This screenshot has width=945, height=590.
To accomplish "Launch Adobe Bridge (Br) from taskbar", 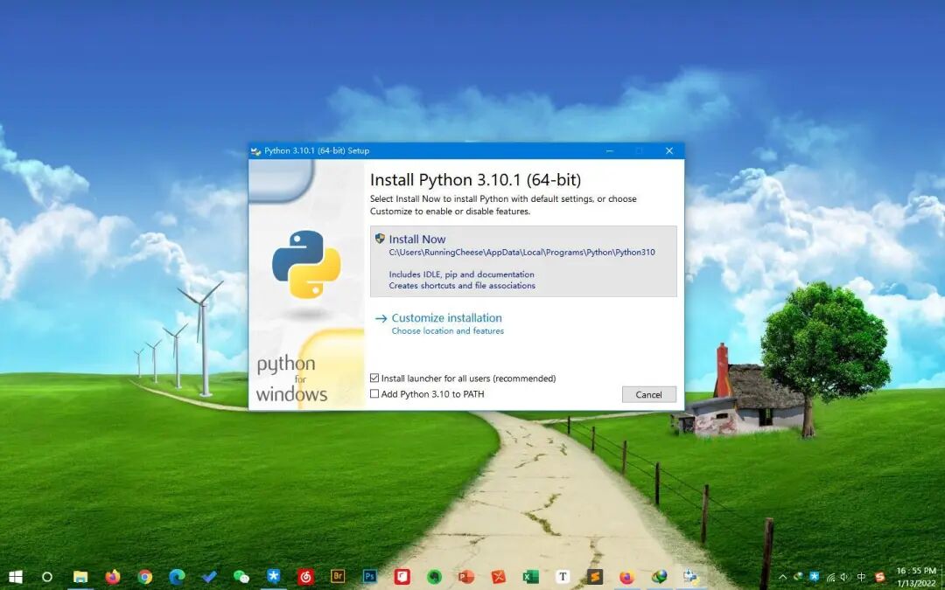I will click(338, 577).
